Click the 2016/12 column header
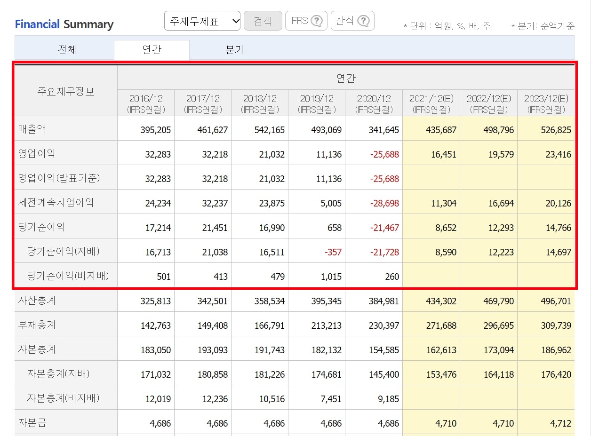This screenshot has height=436, width=591. click(x=146, y=103)
